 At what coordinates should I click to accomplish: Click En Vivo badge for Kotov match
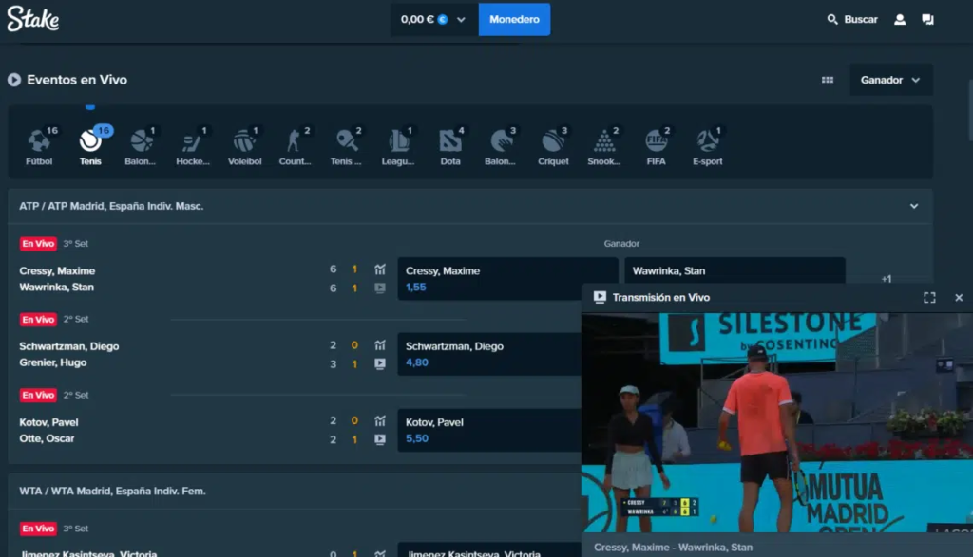pyautogui.click(x=38, y=395)
